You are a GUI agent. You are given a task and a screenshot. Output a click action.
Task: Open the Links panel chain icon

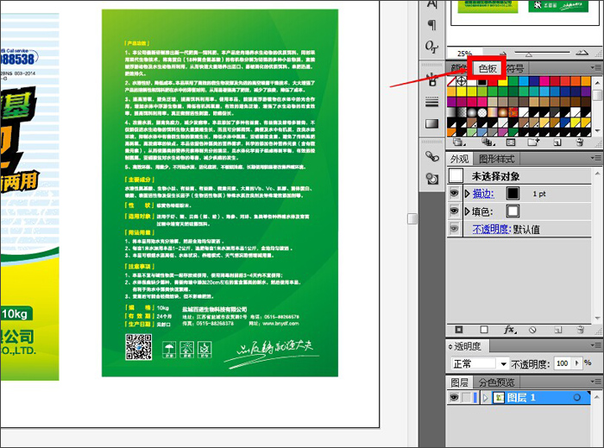[x=431, y=156]
